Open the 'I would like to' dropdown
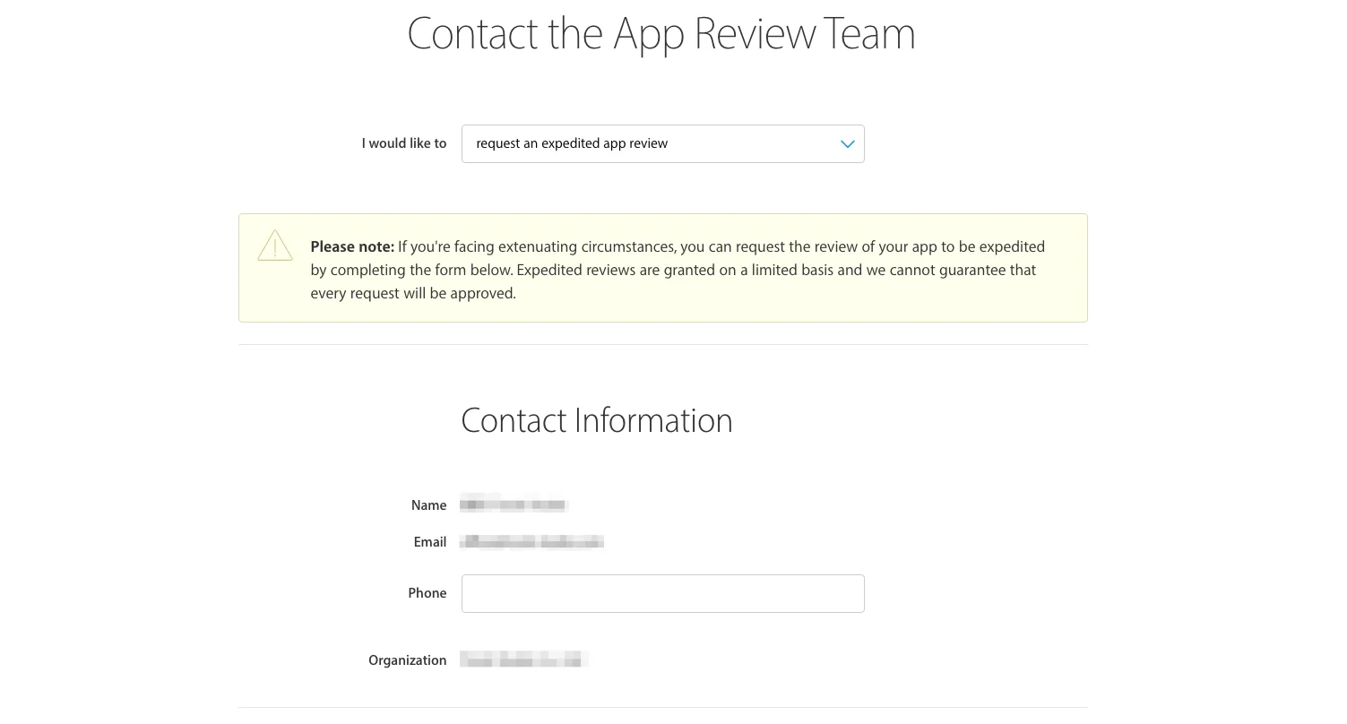 click(x=662, y=143)
